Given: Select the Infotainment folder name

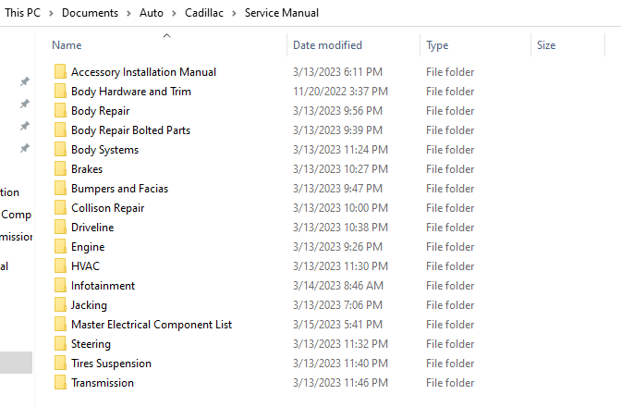Looking at the screenshot, I should click(103, 285).
